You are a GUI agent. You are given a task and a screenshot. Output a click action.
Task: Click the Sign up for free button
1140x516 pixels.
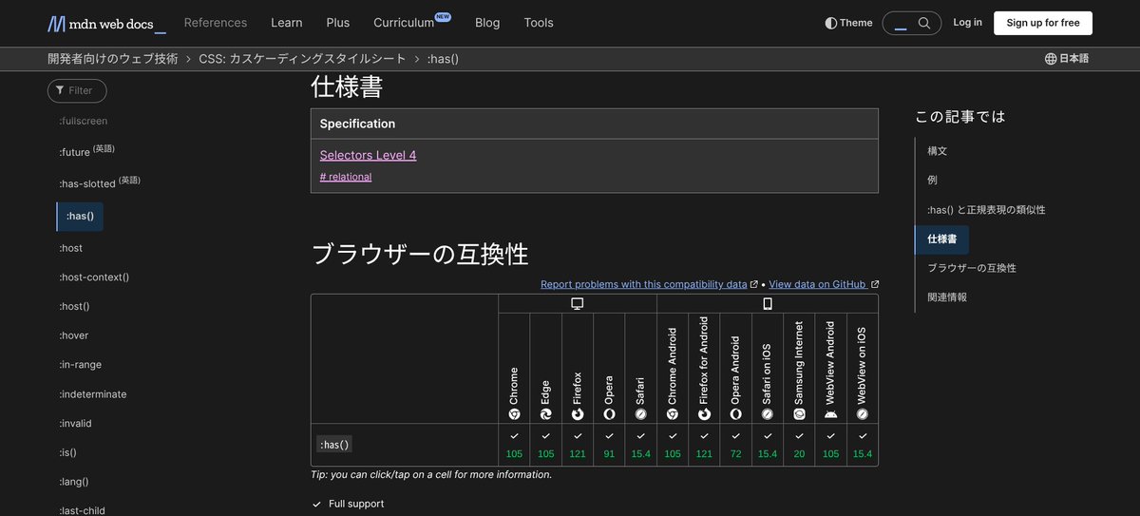click(1043, 23)
